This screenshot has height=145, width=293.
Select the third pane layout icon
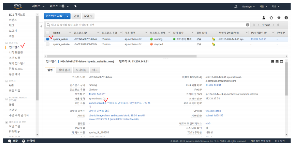(x=281, y=61)
